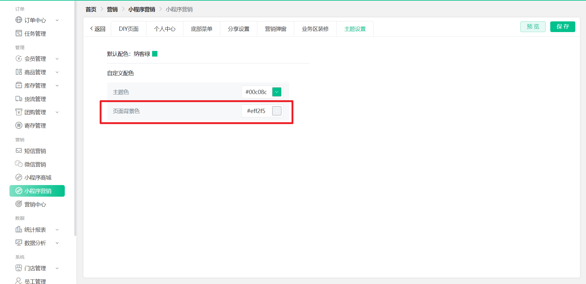Expand the 团购管理 submenu chevron
The image size is (586, 284).
point(57,112)
